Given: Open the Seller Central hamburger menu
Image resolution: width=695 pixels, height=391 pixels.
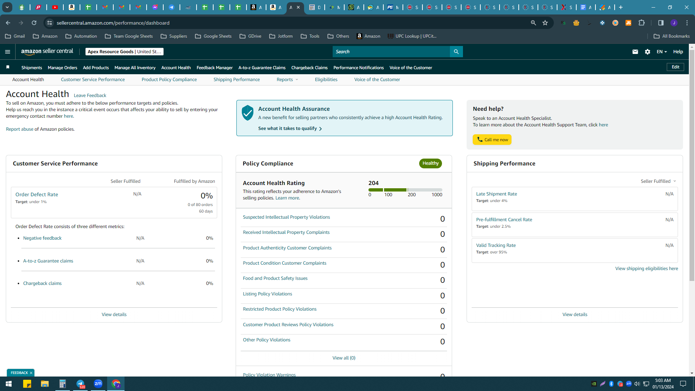Looking at the screenshot, I should (x=8, y=52).
